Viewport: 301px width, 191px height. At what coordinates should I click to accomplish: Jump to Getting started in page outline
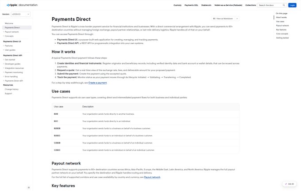point(282,38)
